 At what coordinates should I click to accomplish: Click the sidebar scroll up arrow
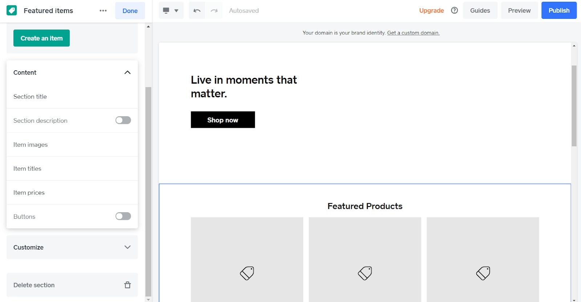148,26
